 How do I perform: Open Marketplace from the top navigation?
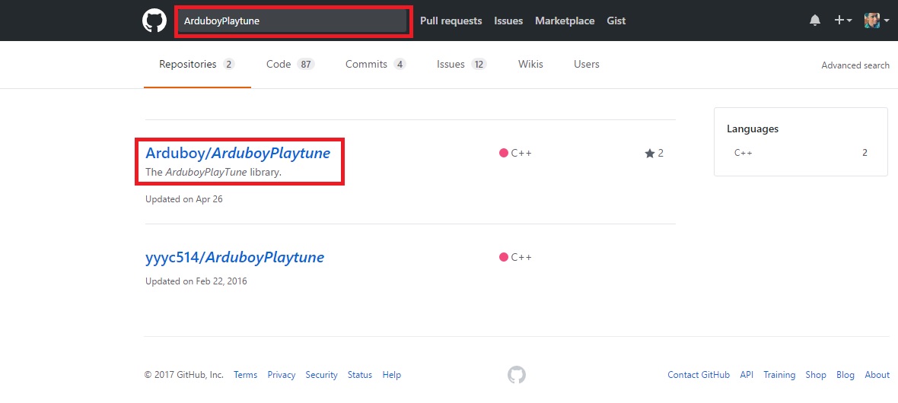click(x=565, y=21)
